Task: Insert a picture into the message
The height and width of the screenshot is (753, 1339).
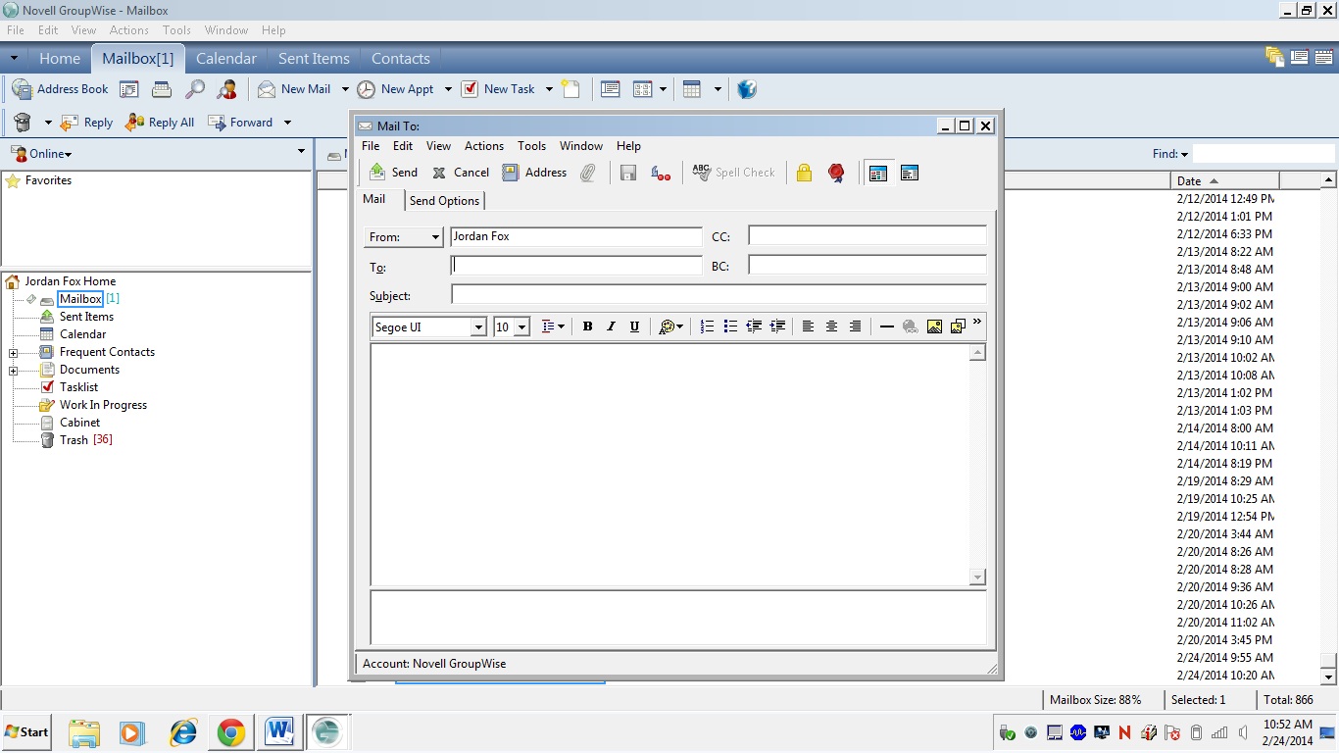Action: pyautogui.click(x=934, y=326)
